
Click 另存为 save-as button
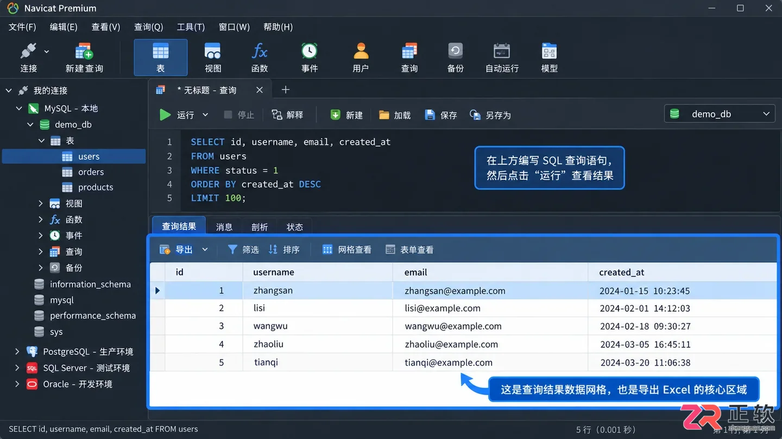click(x=490, y=115)
